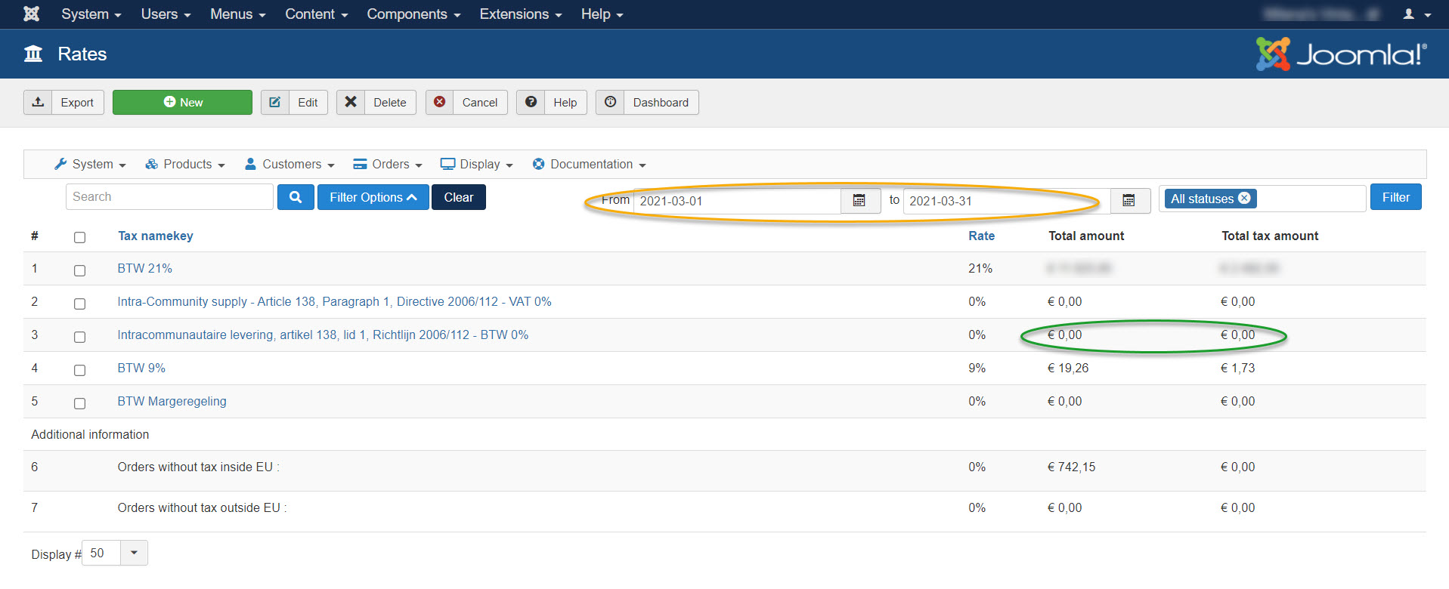1449x589 pixels.
Task: Expand the Orders dropdown
Action: tap(388, 164)
